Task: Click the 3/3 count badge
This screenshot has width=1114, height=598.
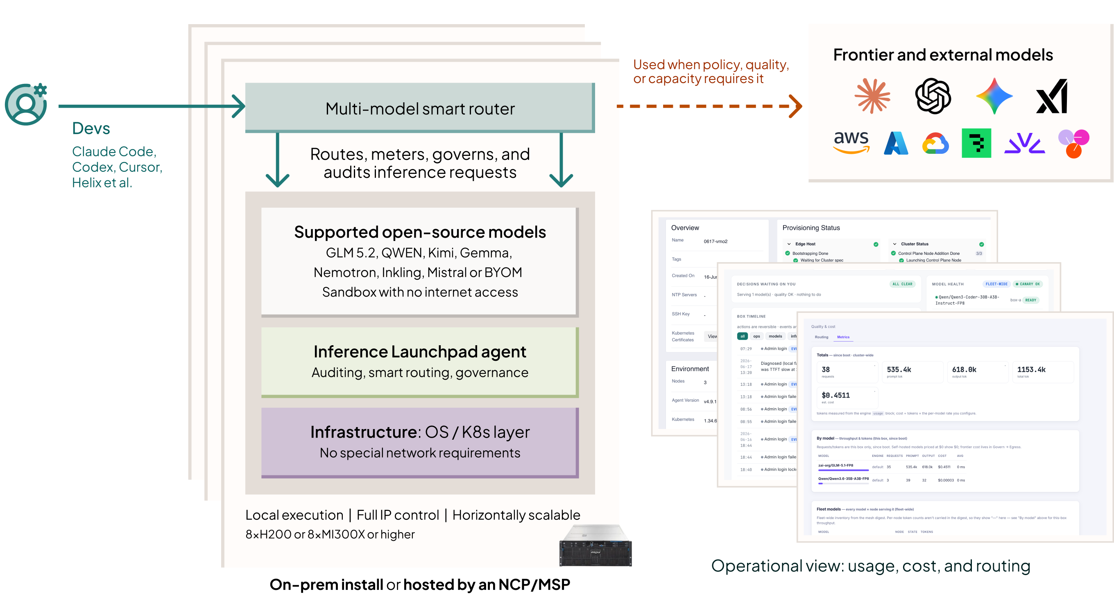Action: [x=979, y=254]
